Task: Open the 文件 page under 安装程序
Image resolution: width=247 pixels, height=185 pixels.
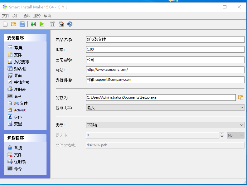Action: tap(15, 54)
